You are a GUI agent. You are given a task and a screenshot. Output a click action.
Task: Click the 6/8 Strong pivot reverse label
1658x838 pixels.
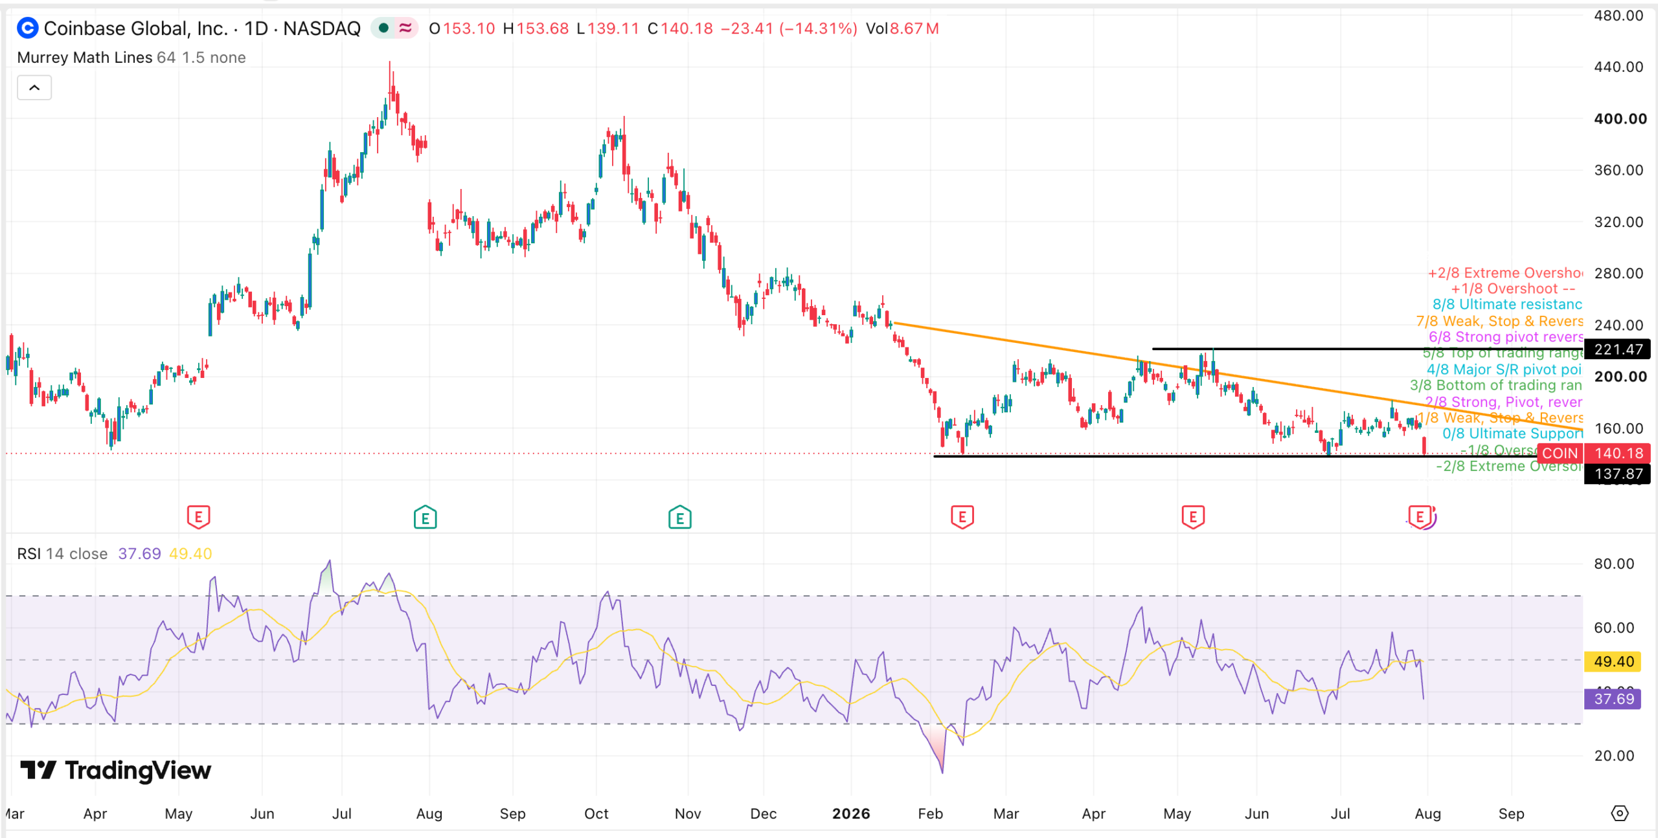click(x=1506, y=336)
